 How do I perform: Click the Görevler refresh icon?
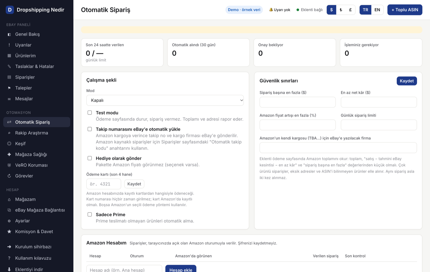click(x=9, y=176)
